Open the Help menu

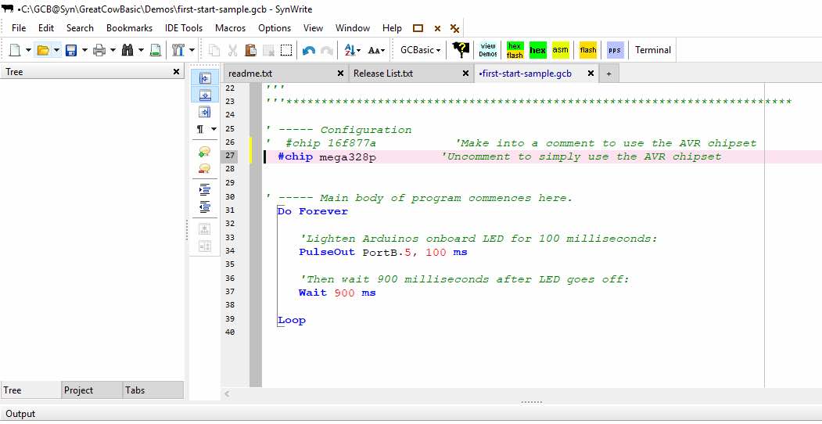392,28
